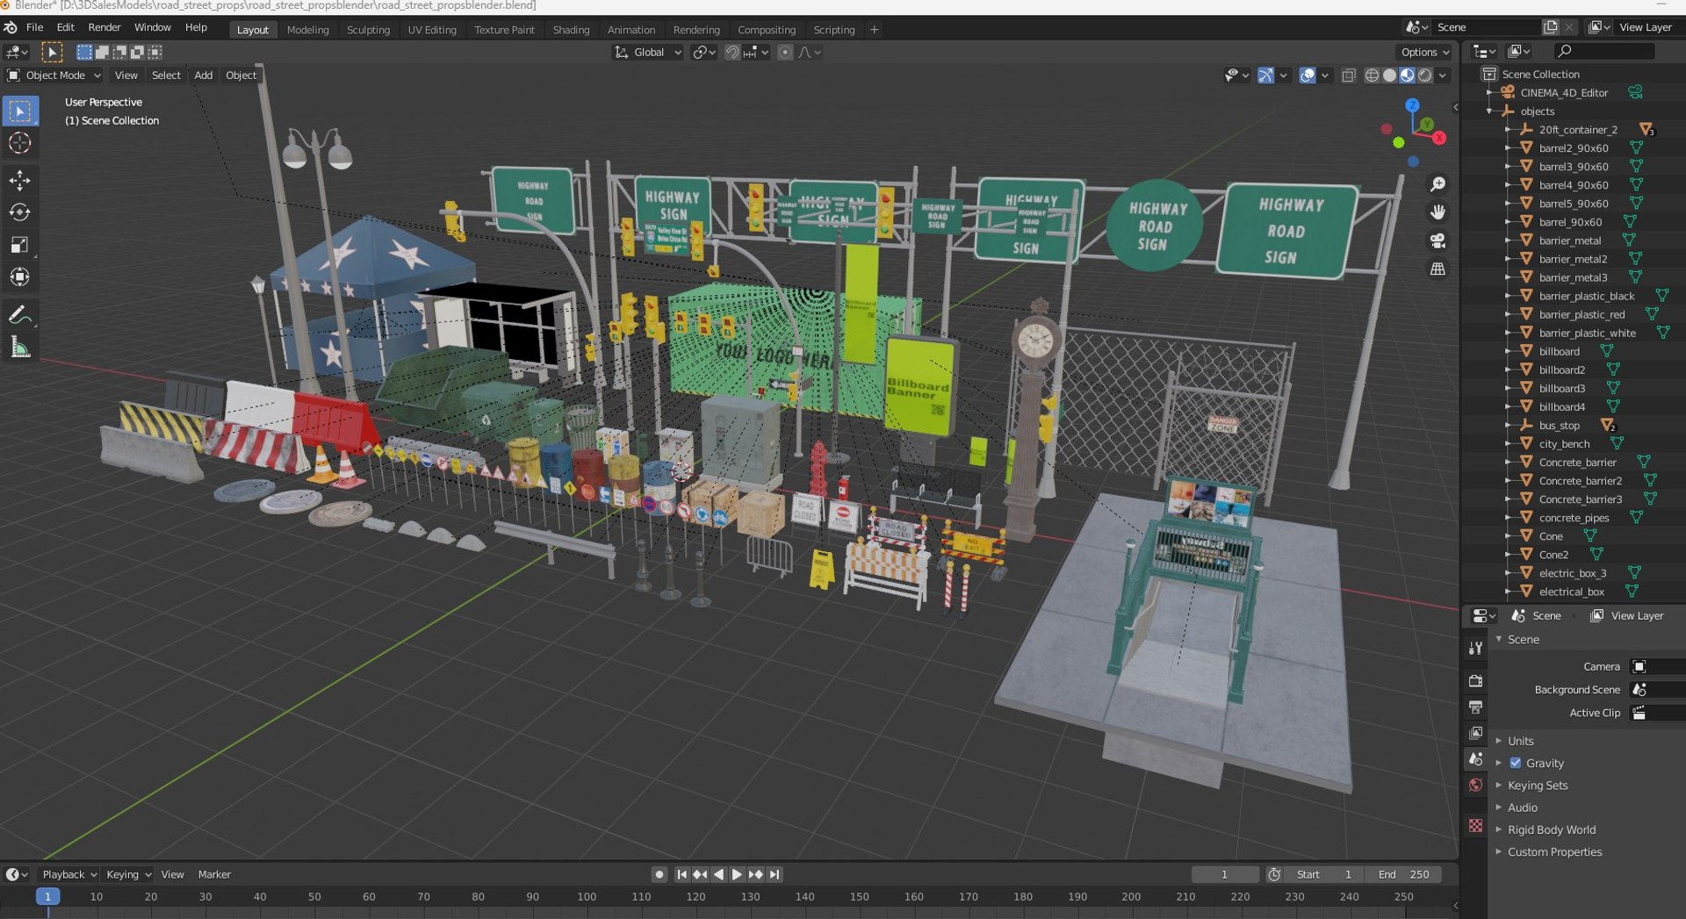Uncheck the Gravity checkbox
1686x919 pixels.
click(x=1515, y=763)
